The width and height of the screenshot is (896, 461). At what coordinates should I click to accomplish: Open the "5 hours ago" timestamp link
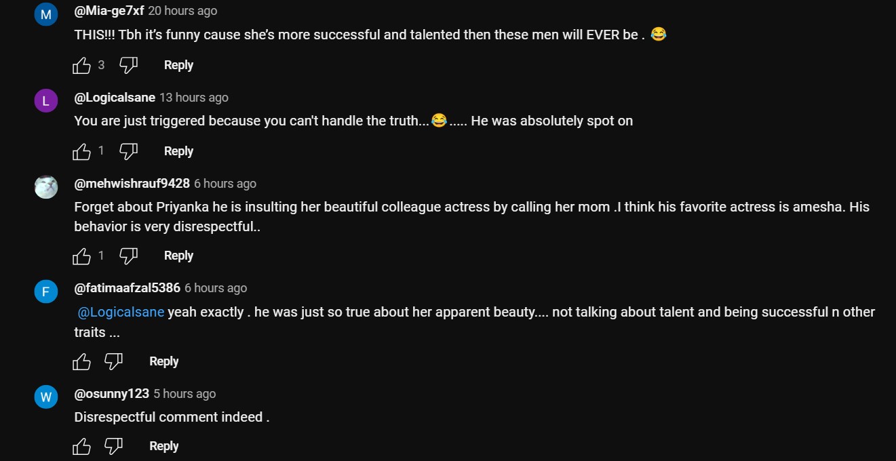click(x=184, y=394)
